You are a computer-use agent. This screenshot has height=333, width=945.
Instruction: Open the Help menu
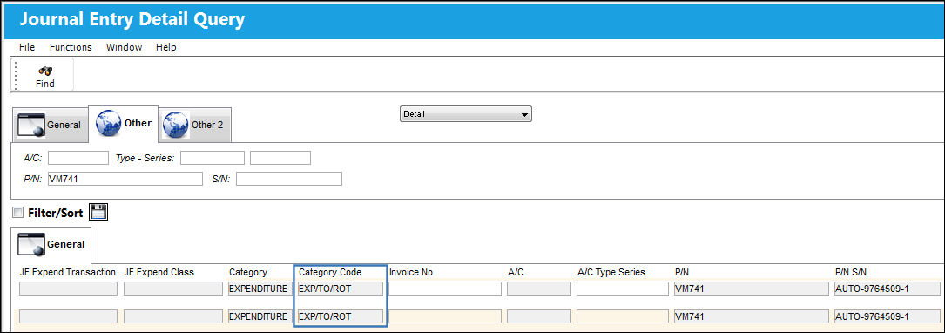(x=165, y=47)
